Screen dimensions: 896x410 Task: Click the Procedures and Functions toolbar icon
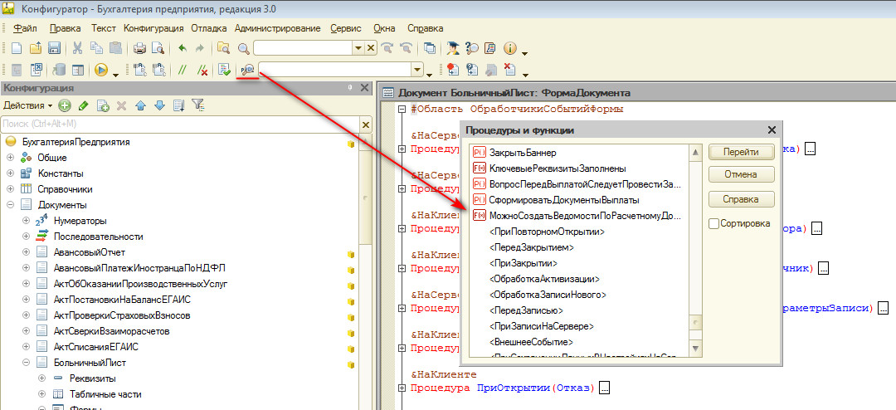coord(246,70)
